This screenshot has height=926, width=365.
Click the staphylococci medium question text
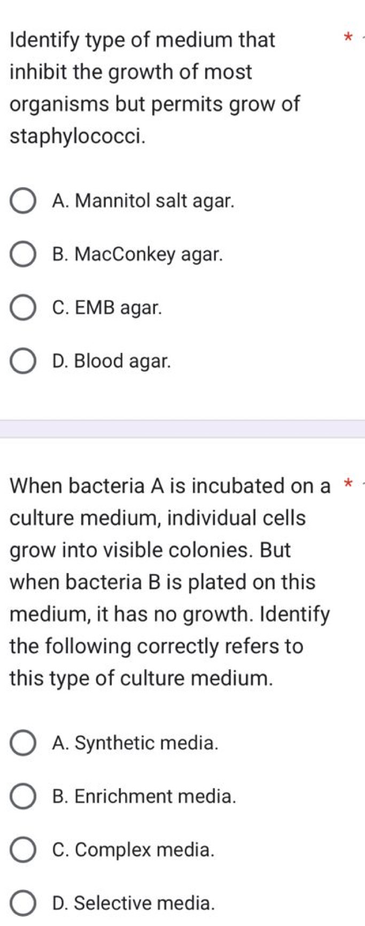point(155,88)
